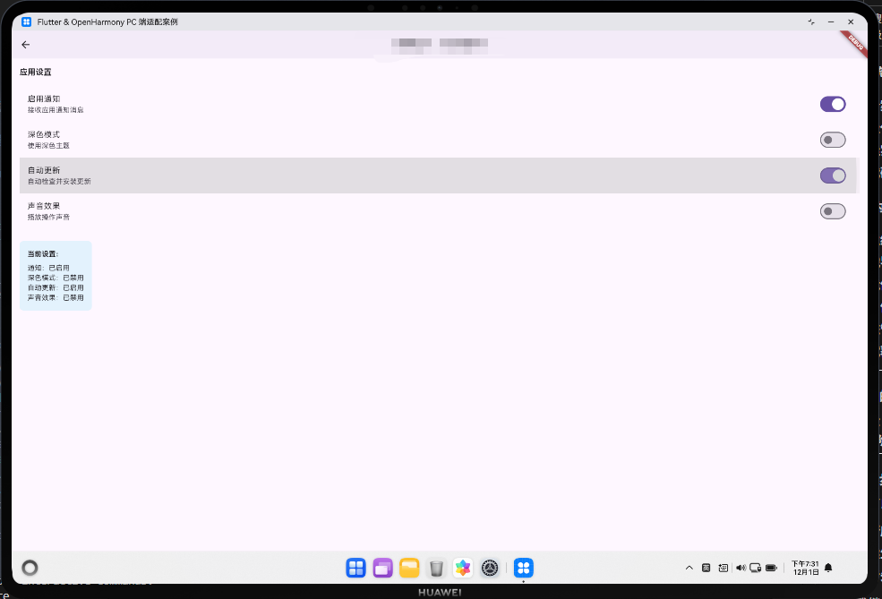
Task: Expand the tray overflow up-arrow
Action: 689,568
